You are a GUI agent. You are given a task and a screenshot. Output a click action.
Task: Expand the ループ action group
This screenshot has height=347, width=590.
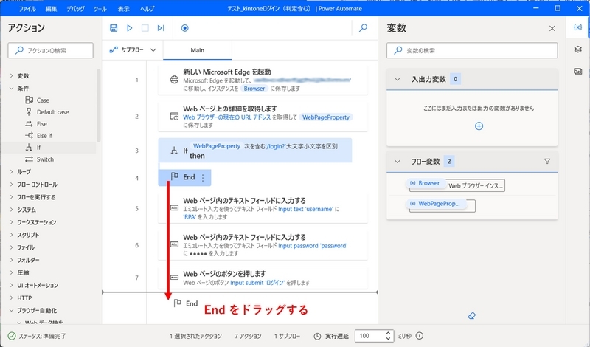(11, 172)
